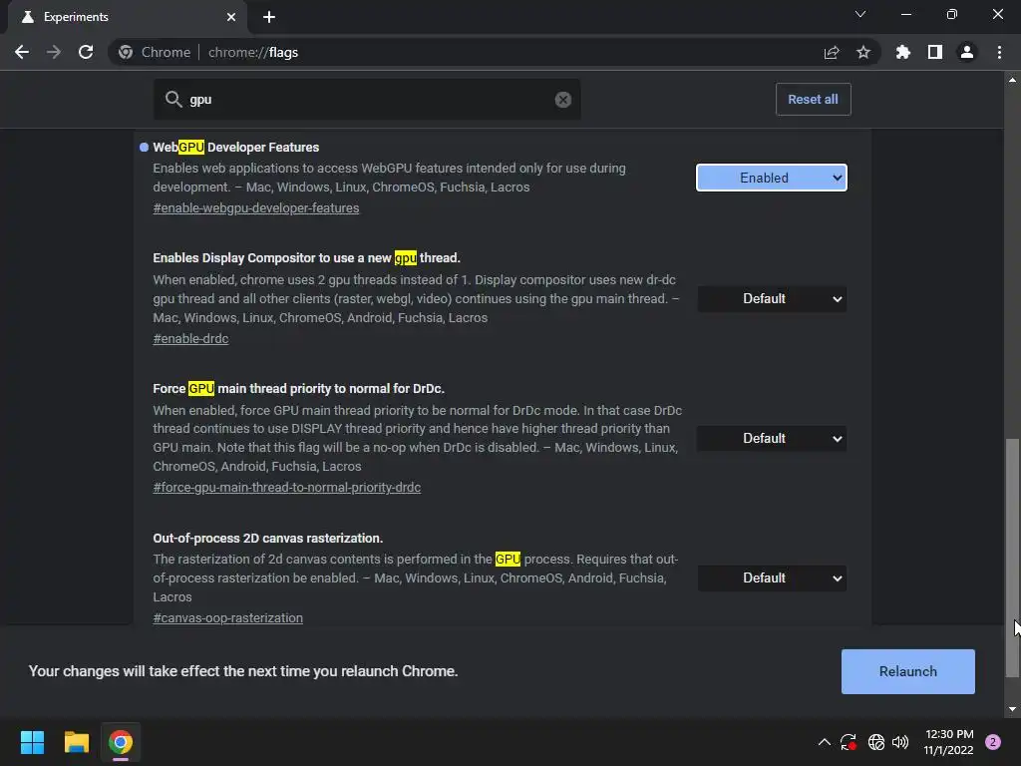
Task: Click the Chrome taskbar icon
Action: [121, 742]
